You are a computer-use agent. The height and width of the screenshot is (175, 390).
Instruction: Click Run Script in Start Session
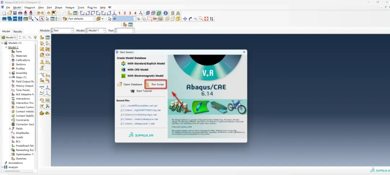point(155,84)
